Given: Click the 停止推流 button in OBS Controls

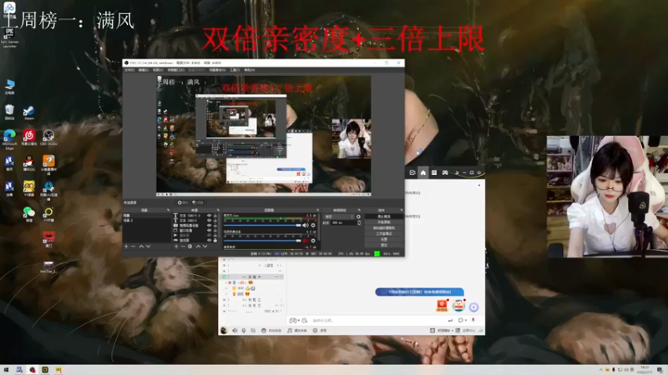Looking at the screenshot, I should (x=384, y=217).
